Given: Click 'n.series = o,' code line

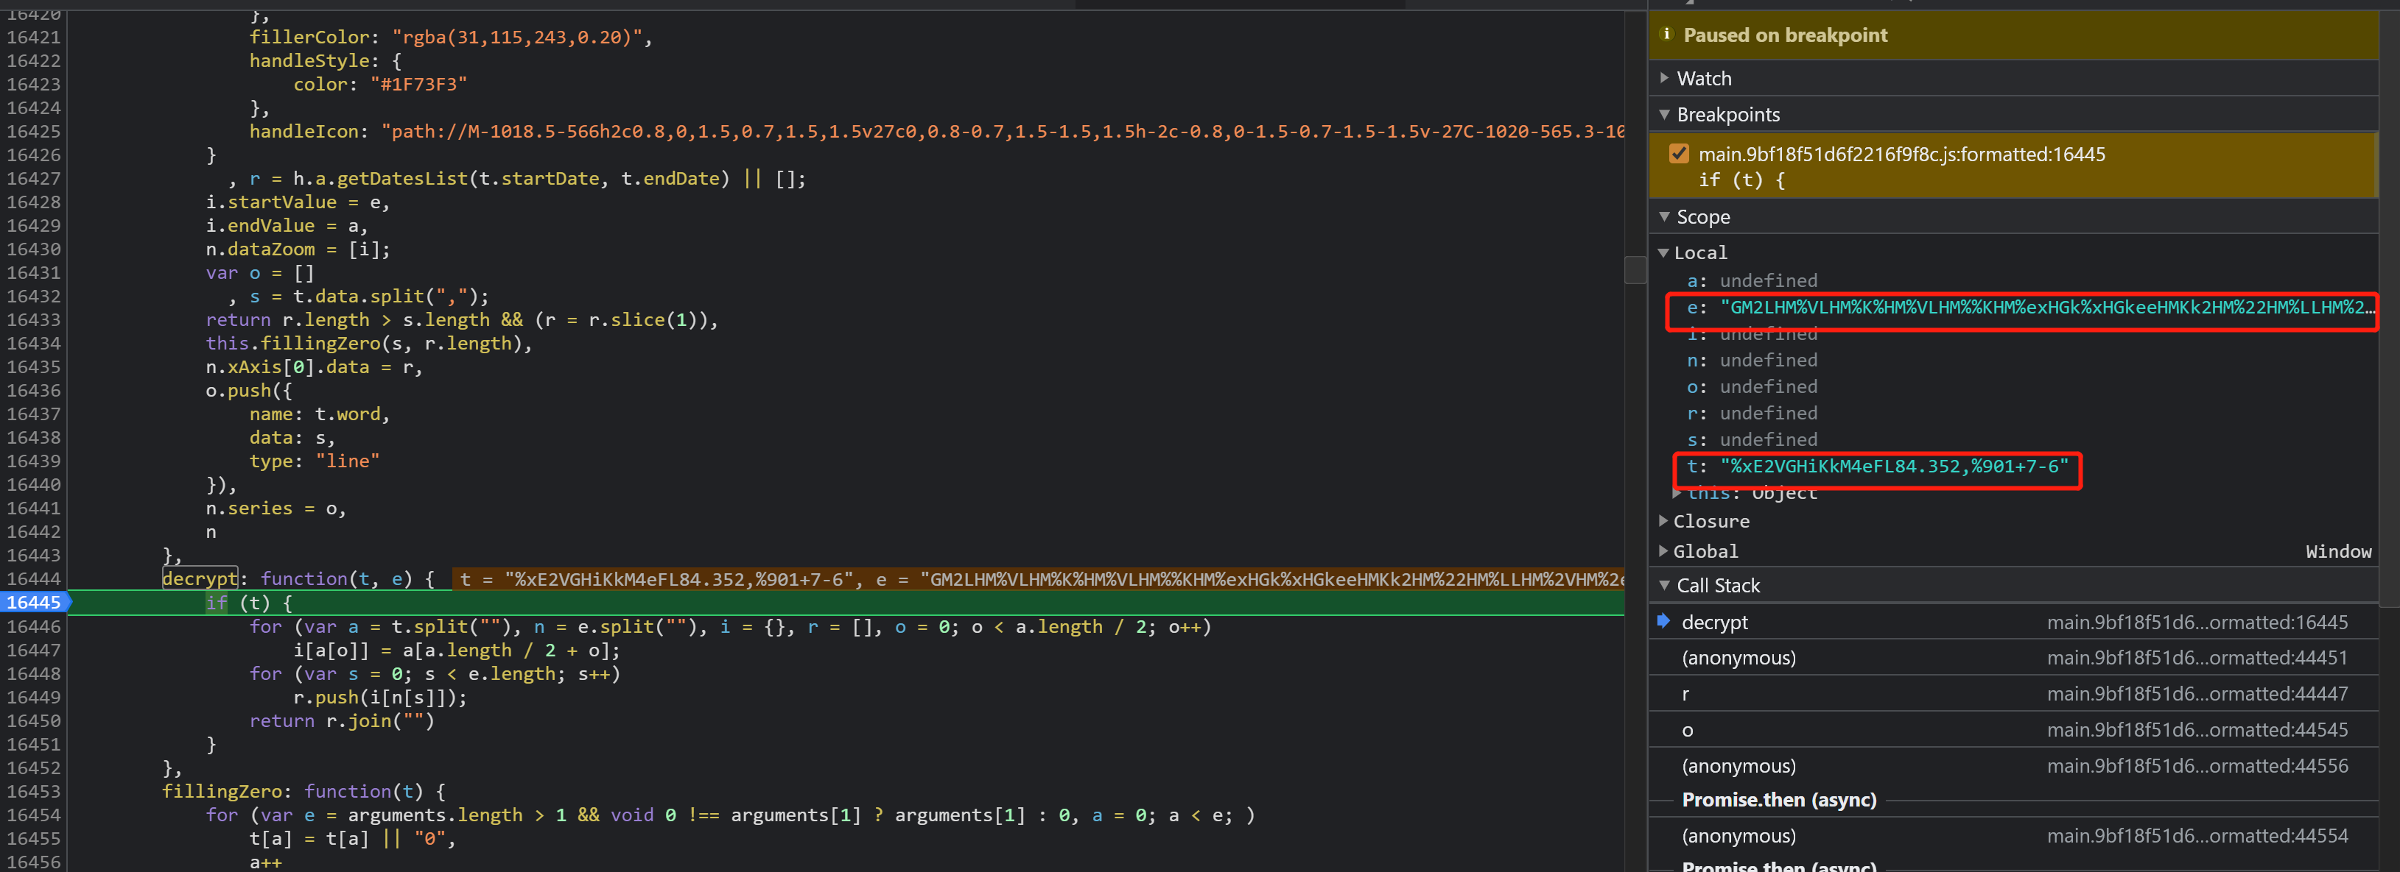Looking at the screenshot, I should tap(276, 508).
